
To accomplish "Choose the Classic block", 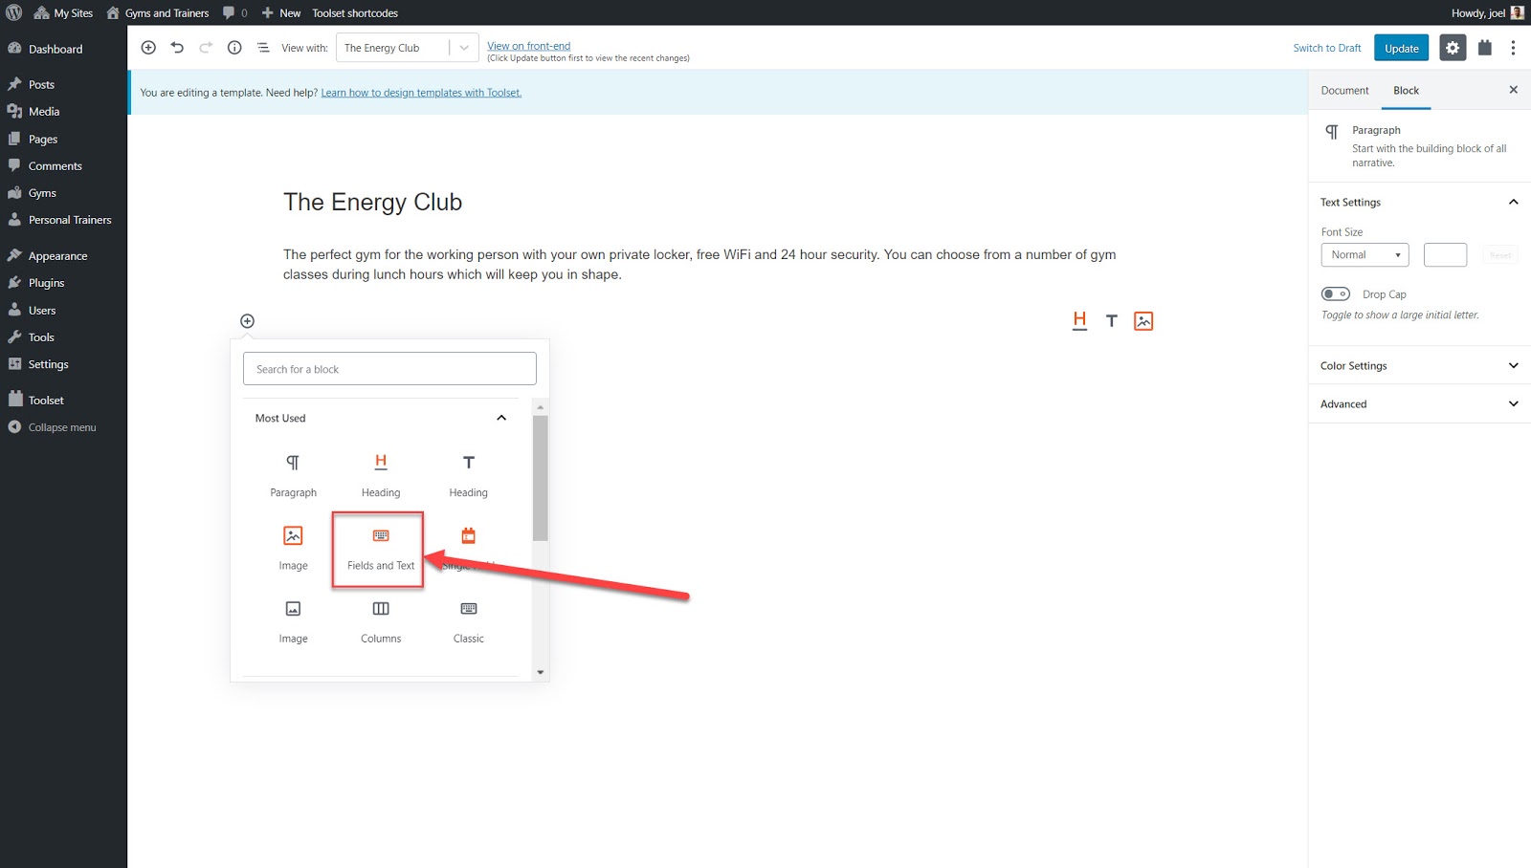I will coord(468,621).
